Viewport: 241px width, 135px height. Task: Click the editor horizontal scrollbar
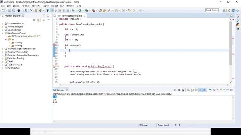coord(144,85)
